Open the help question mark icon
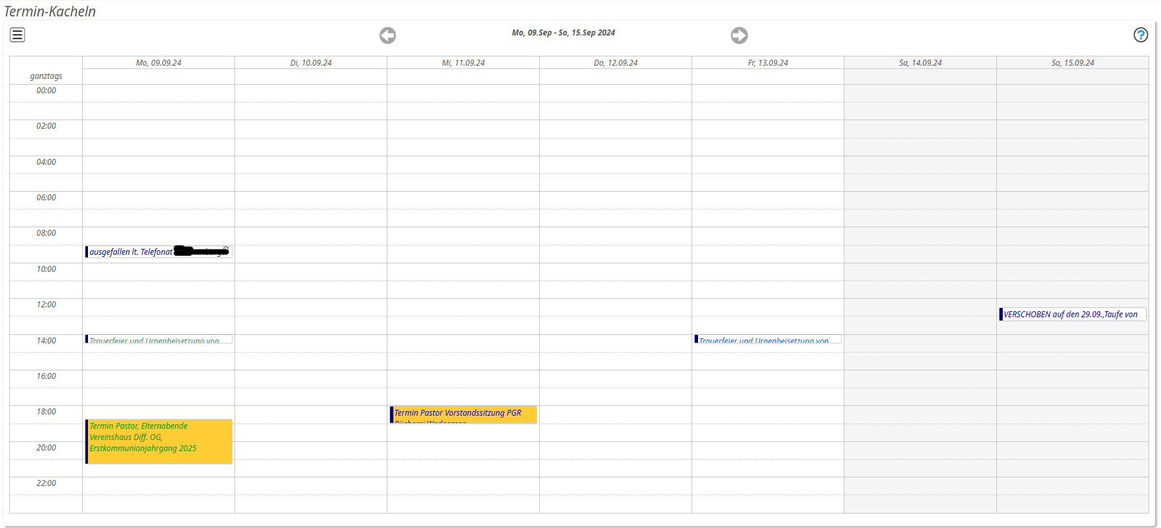This screenshot has height=528, width=1161. pyautogui.click(x=1141, y=35)
